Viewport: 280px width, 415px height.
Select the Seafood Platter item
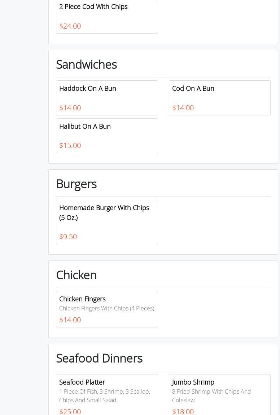(82, 382)
